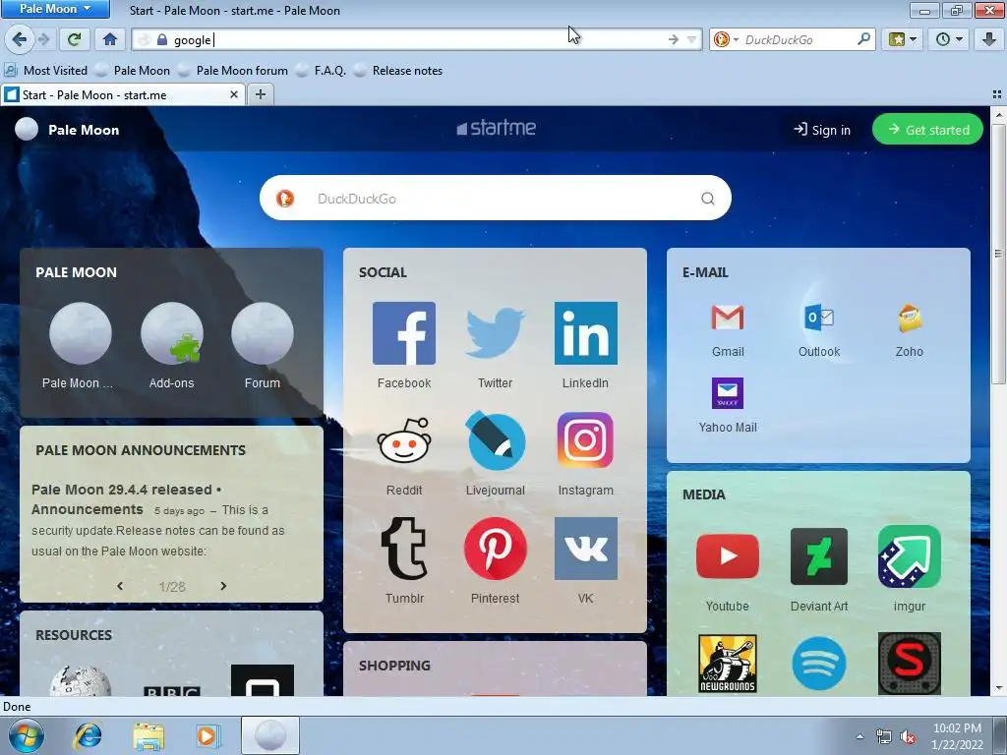This screenshot has width=1007, height=755.
Task: Open the Pale Moon 29.4.4 released announcement
Action: 126,499
